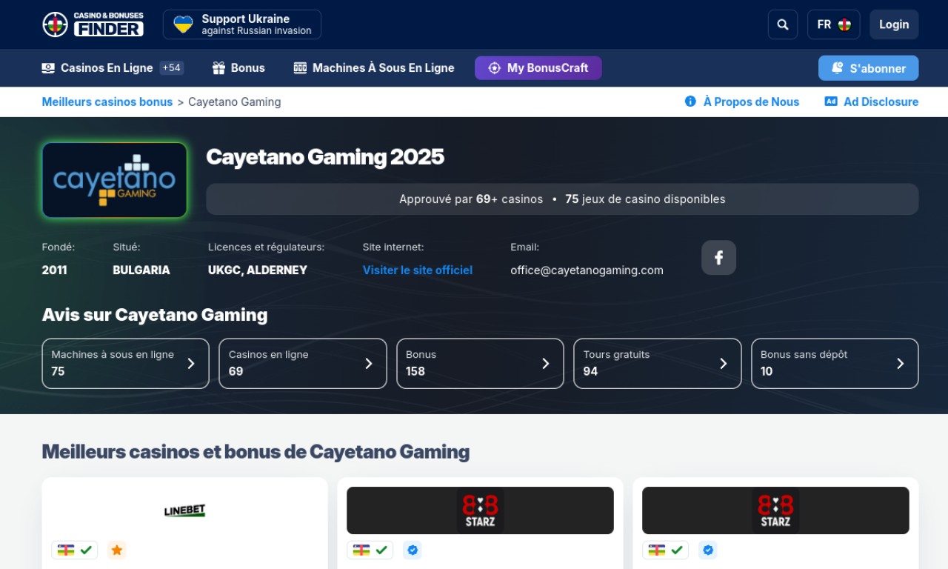The height and width of the screenshot is (569, 948).
Task: Open Visiter le site officiel link
Action: tap(418, 270)
